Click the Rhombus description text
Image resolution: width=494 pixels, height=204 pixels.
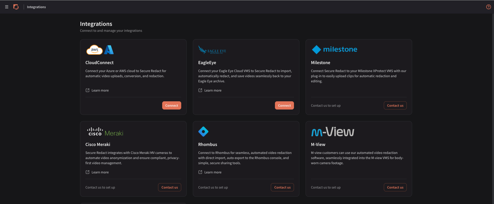click(x=245, y=158)
